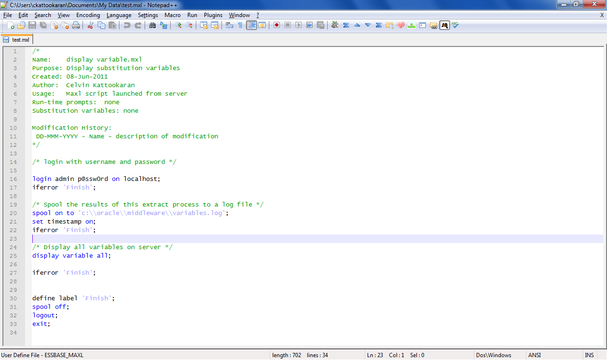Save the current recorded macro icon

click(320, 25)
